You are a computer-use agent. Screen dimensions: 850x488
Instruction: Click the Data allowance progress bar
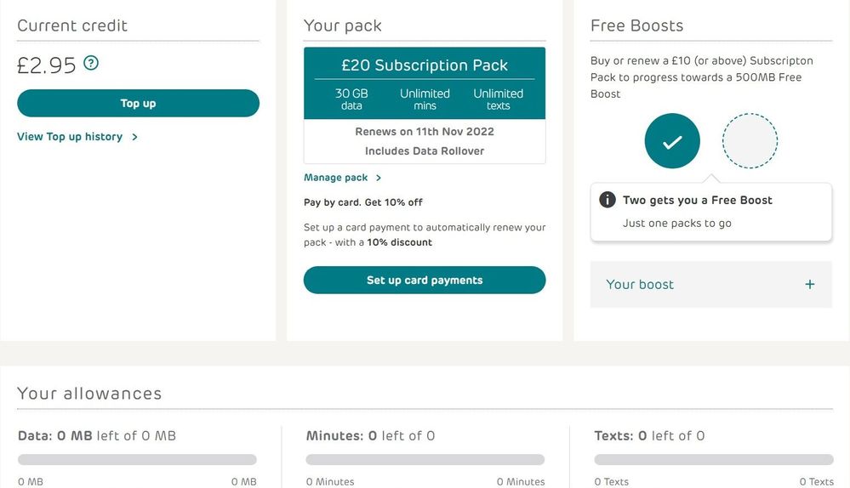[137, 460]
